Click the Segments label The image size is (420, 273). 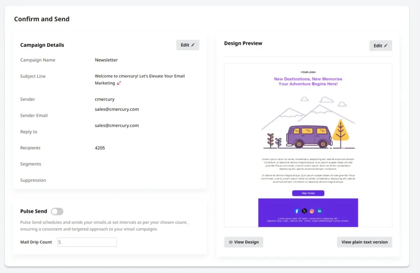(x=30, y=164)
